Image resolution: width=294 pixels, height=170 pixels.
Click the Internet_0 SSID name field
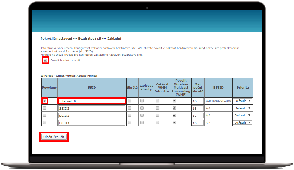(91, 101)
